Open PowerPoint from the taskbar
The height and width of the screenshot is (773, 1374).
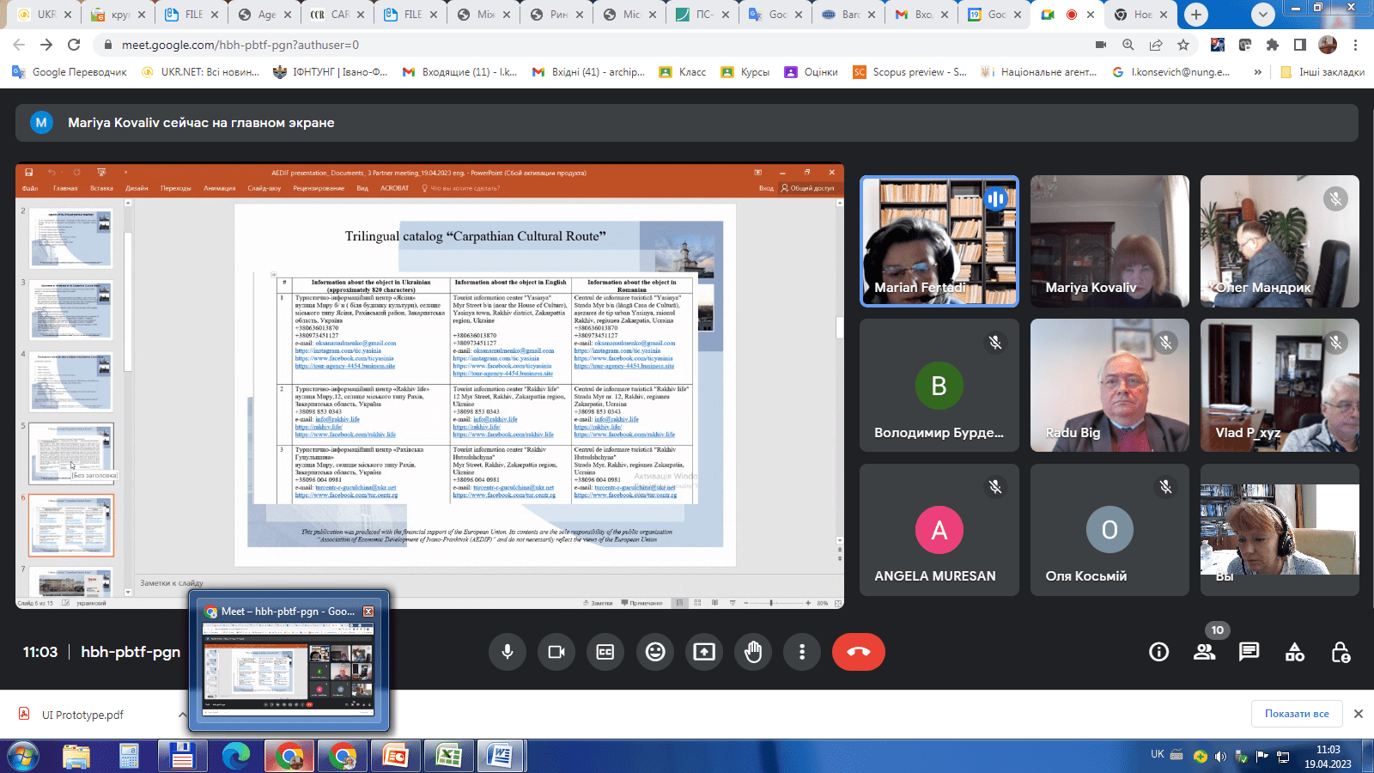(395, 757)
